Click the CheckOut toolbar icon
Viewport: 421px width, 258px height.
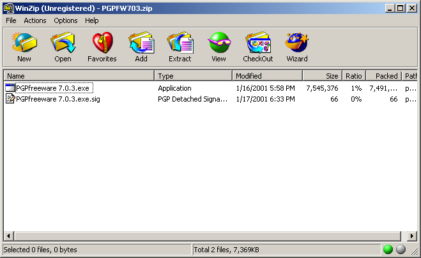(x=258, y=42)
